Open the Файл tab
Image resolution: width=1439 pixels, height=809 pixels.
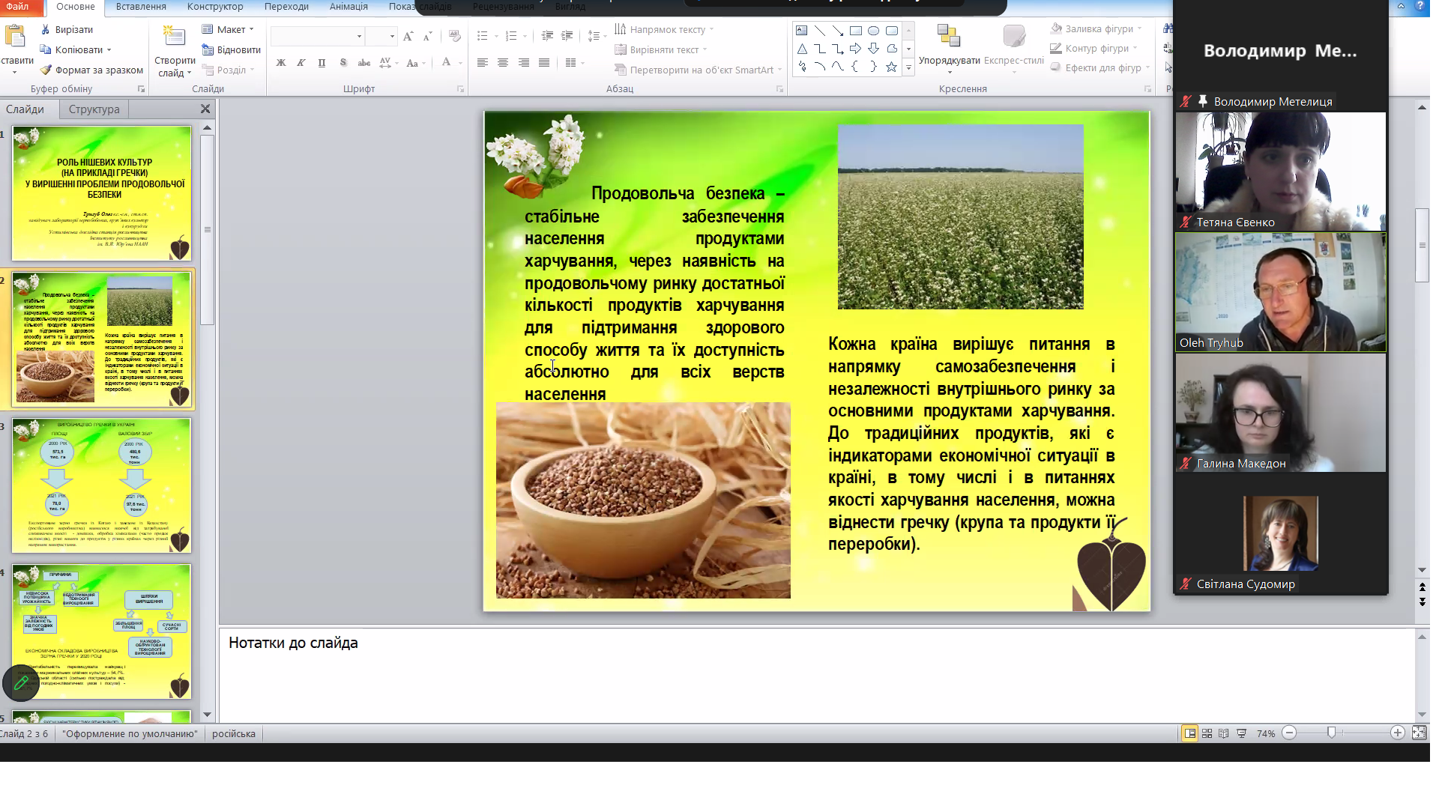pos(17,6)
